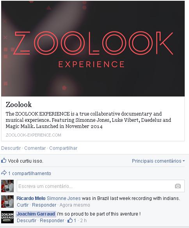
Task: Open the Zoolook article title link
Action: coord(18,104)
